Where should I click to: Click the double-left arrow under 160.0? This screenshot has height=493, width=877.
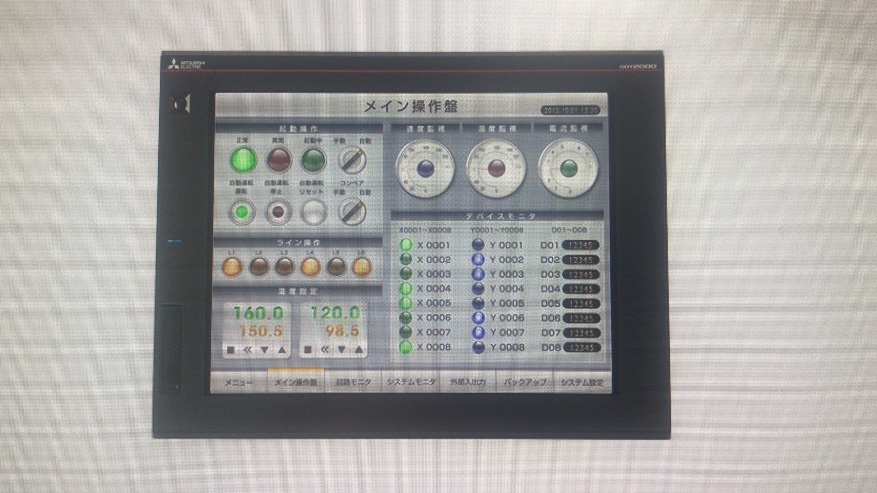click(248, 350)
